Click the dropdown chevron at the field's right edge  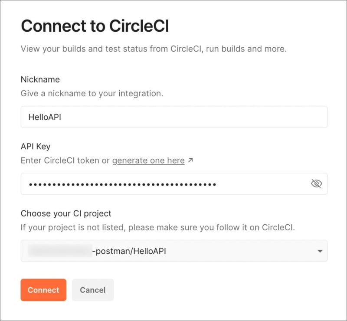320,251
